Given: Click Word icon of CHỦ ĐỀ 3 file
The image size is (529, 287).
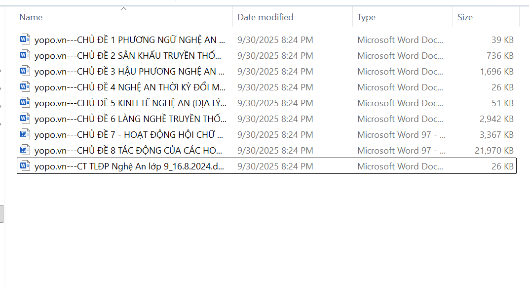Looking at the screenshot, I should click(x=25, y=71).
